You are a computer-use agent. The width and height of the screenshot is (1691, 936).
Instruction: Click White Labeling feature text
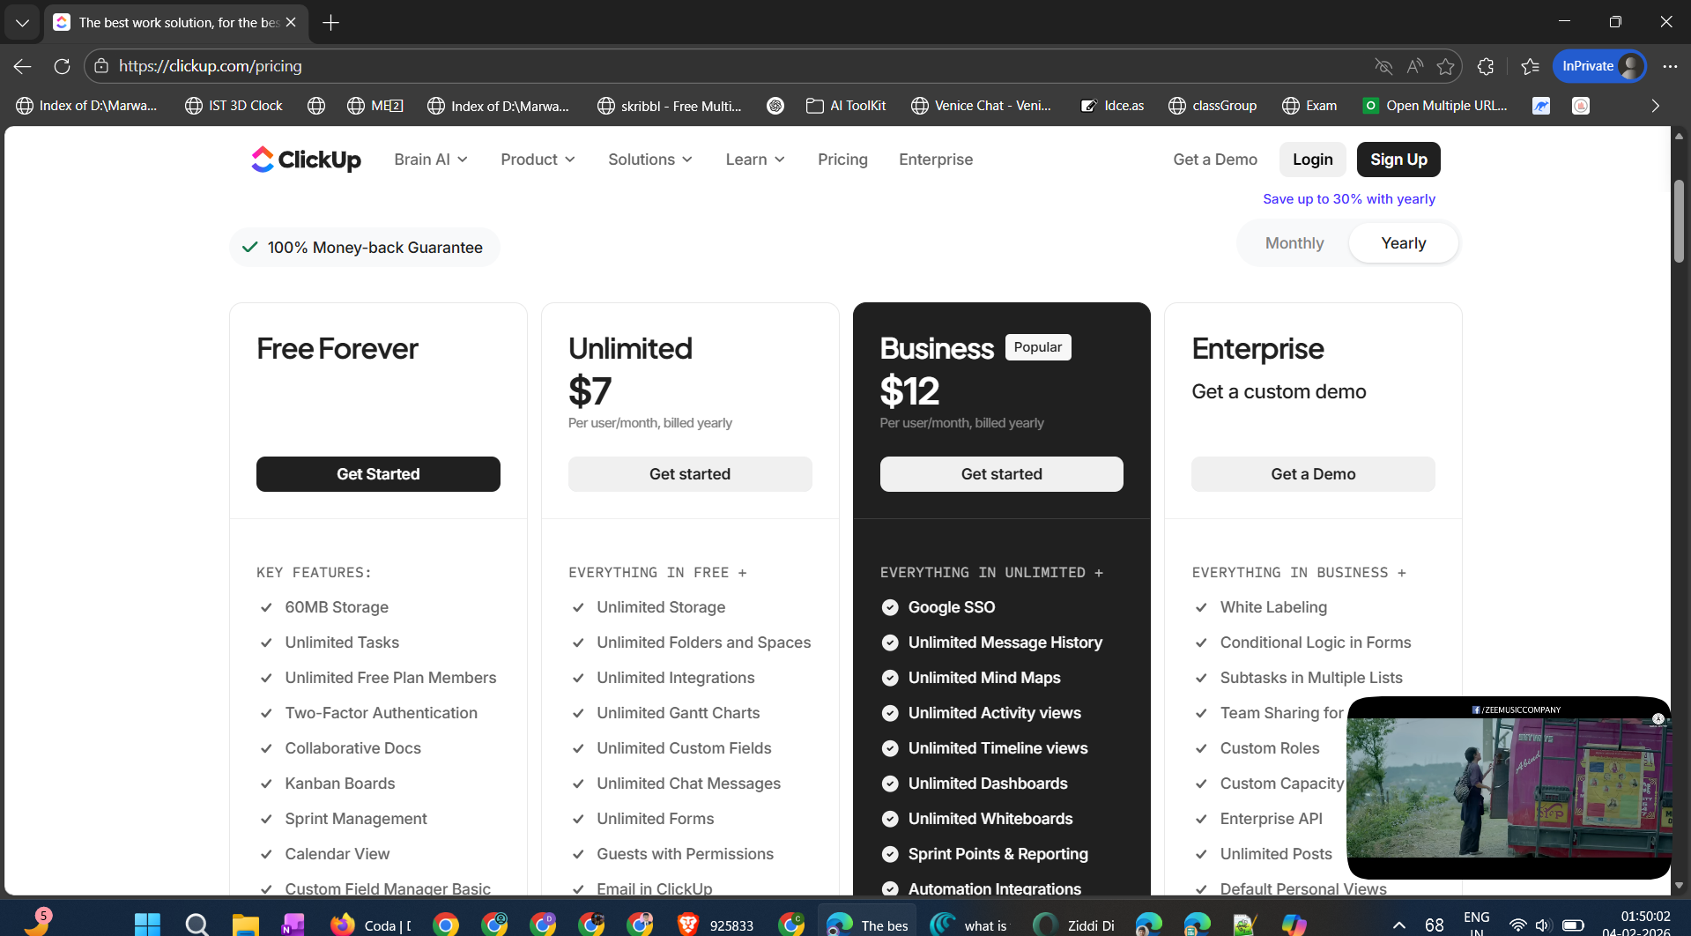(x=1273, y=607)
